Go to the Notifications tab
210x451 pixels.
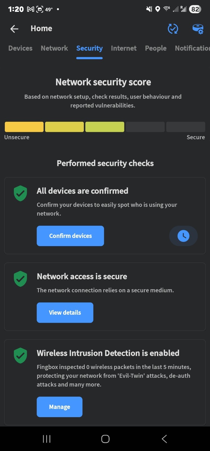(192, 48)
